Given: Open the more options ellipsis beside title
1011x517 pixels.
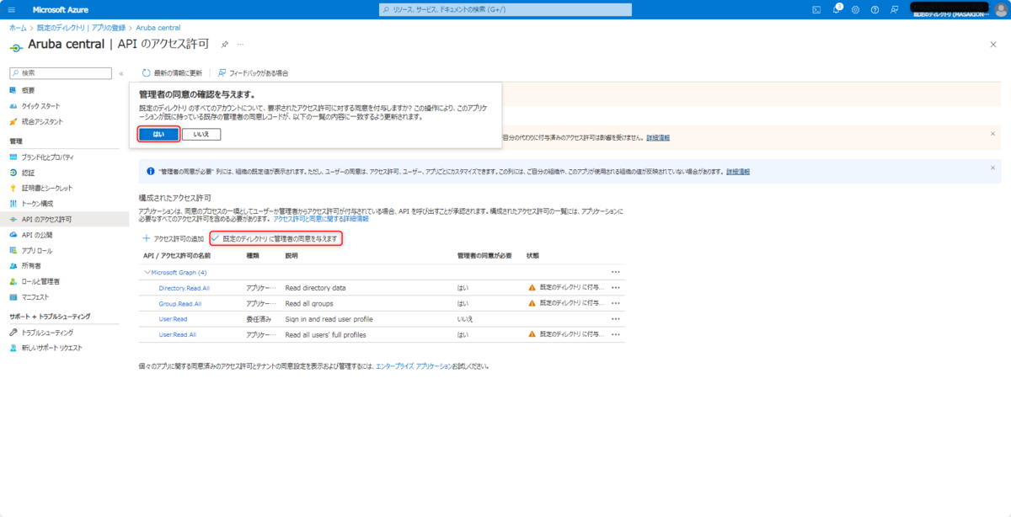Looking at the screenshot, I should point(241,44).
